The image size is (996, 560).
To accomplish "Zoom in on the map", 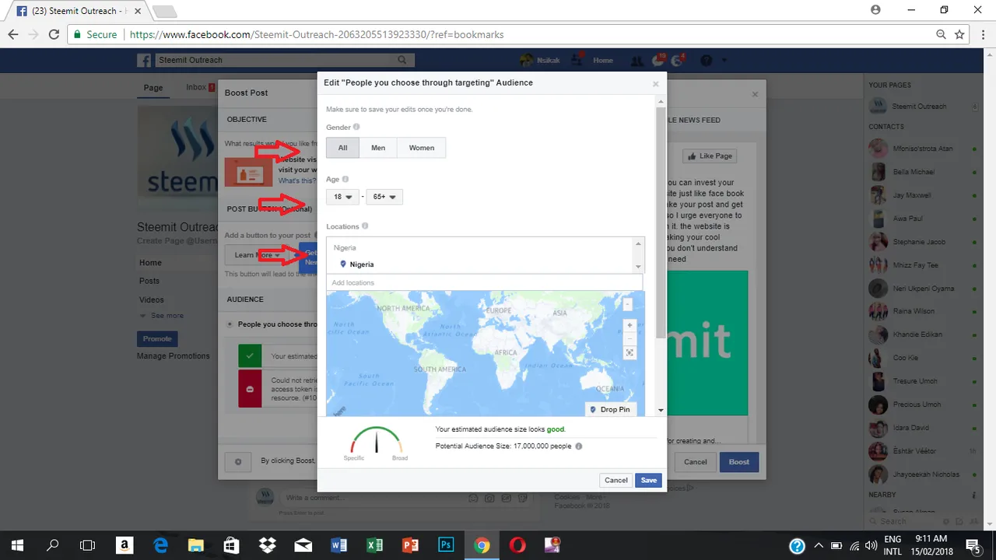I will point(630,325).
